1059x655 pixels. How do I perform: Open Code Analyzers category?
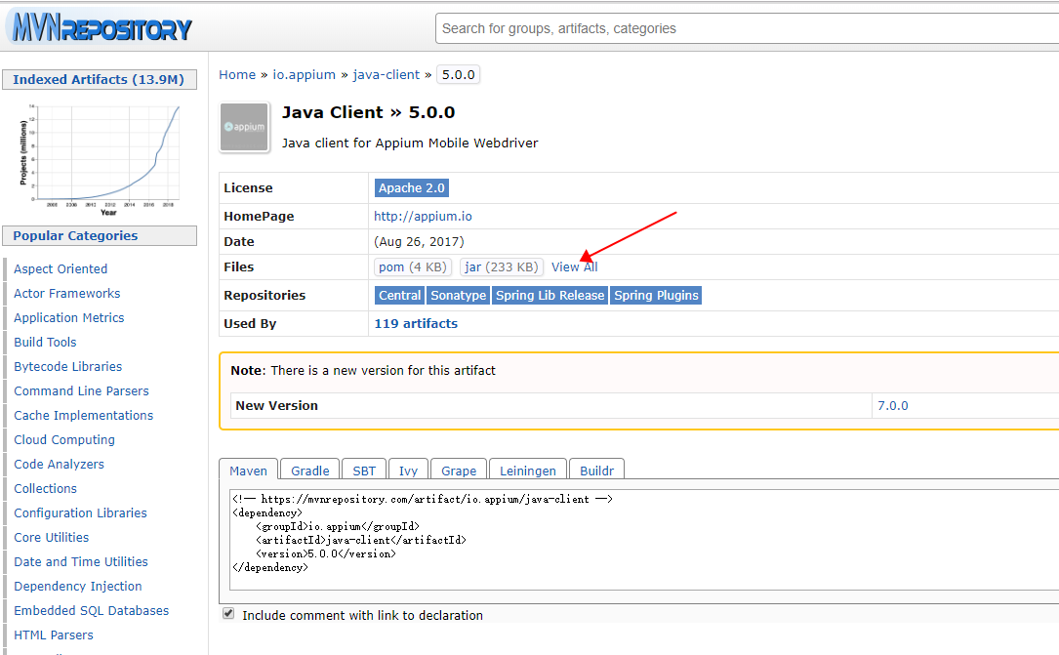pyautogui.click(x=59, y=464)
